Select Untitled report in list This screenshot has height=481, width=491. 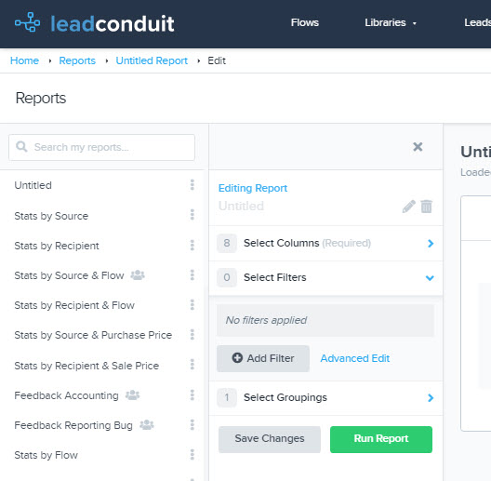point(33,185)
